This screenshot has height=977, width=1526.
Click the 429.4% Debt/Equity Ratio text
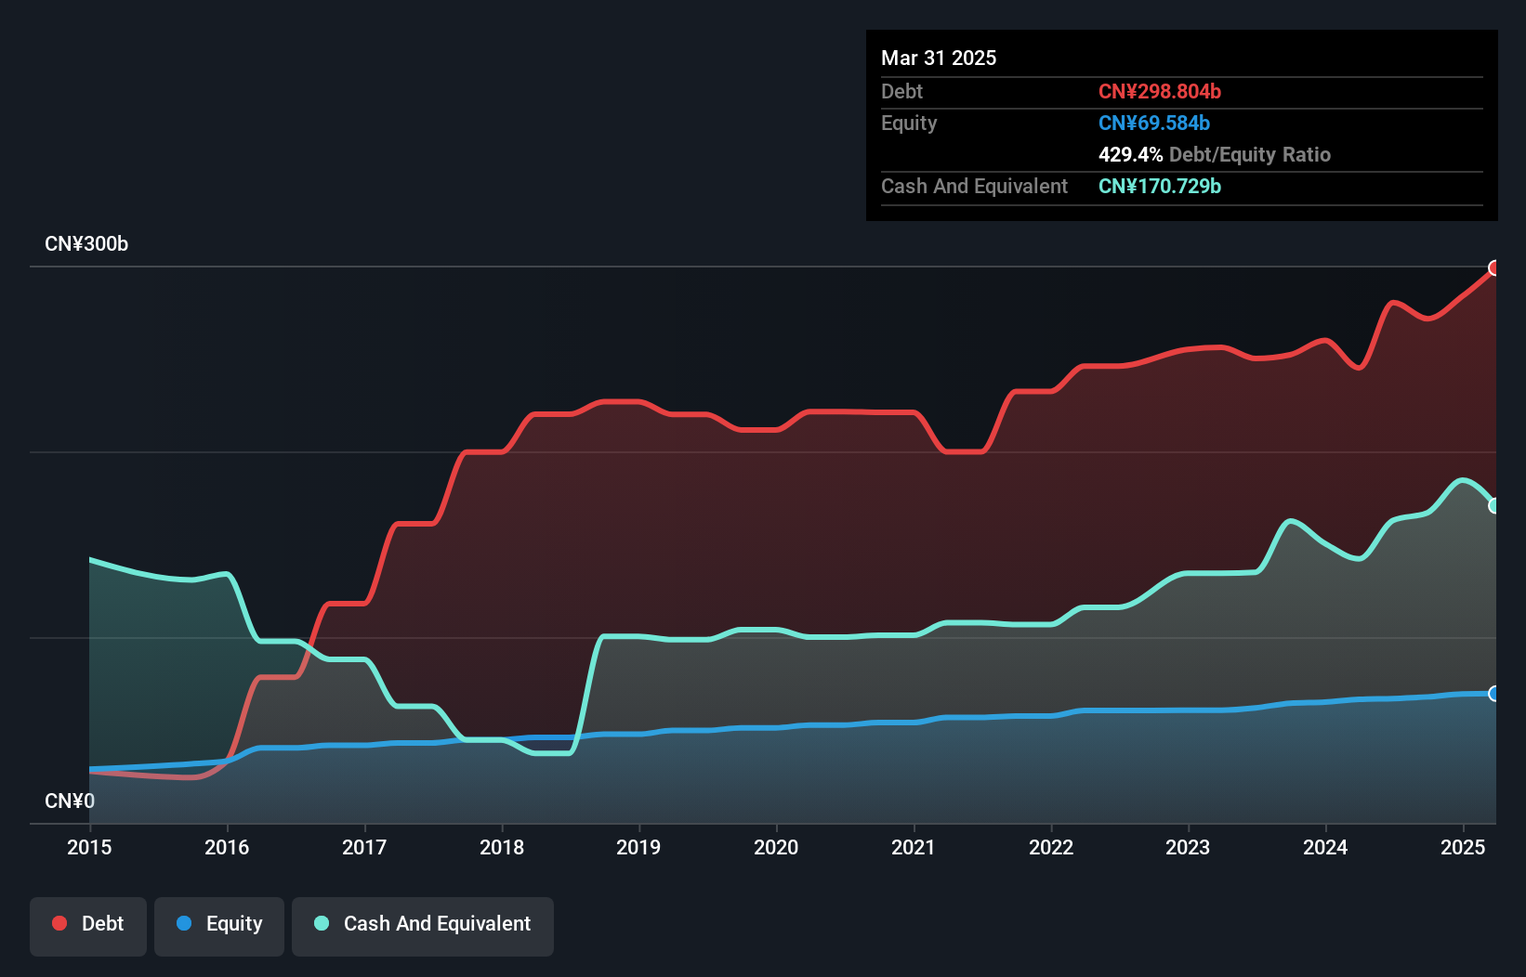tap(1215, 154)
